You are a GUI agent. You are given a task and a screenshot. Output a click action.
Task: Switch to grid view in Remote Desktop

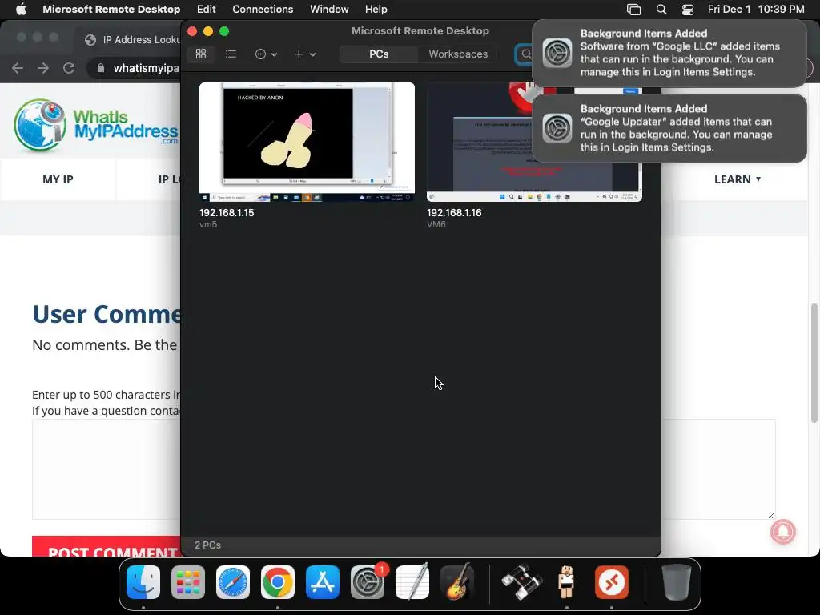click(x=201, y=54)
